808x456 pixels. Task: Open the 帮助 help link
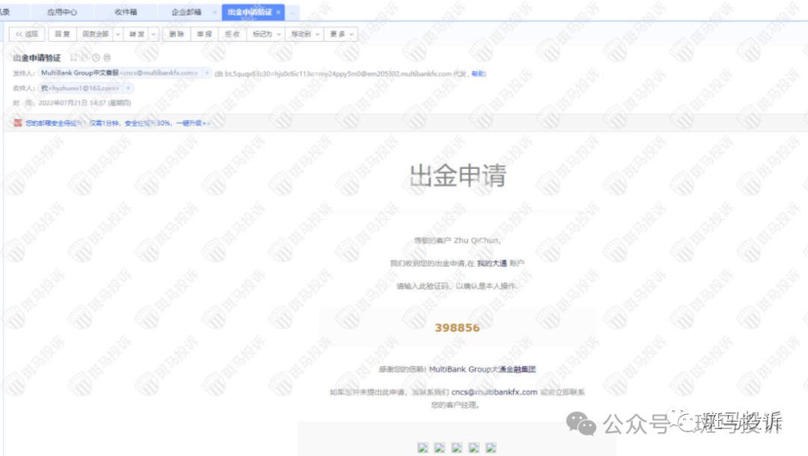pyautogui.click(x=477, y=73)
